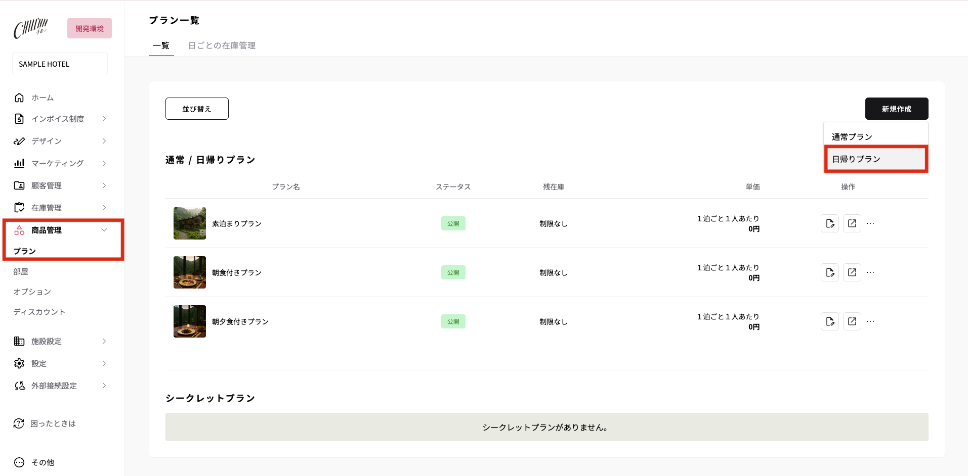Click the デザイン pen icon
Viewport: 968px width, 476px height.
(x=19, y=141)
